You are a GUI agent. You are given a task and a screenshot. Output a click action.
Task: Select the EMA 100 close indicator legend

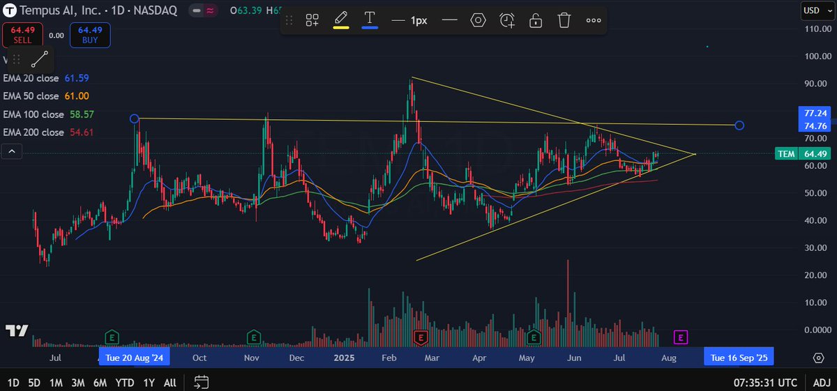click(x=48, y=114)
